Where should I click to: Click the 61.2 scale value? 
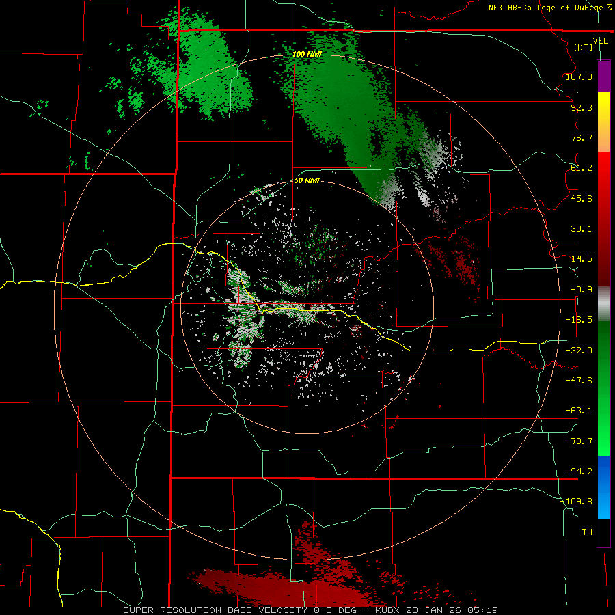[582, 168]
